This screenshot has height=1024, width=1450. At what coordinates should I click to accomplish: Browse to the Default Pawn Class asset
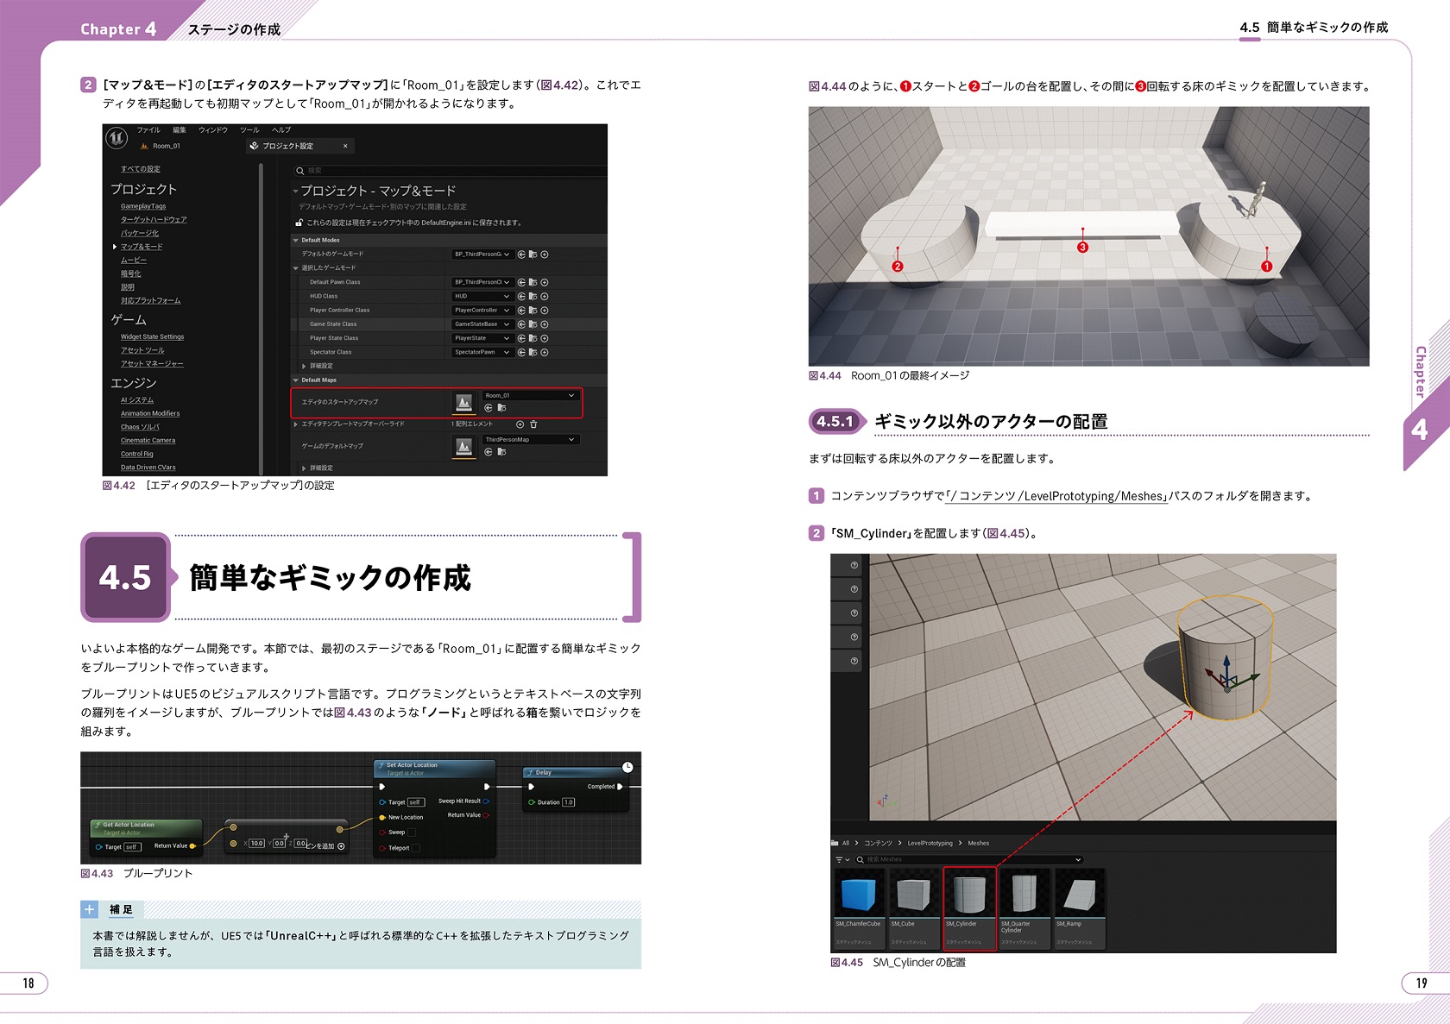pos(533,283)
